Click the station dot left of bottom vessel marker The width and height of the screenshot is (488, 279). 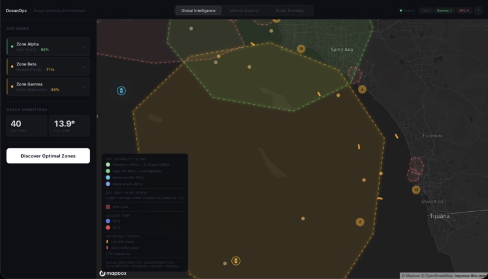pyautogui.click(x=225, y=263)
